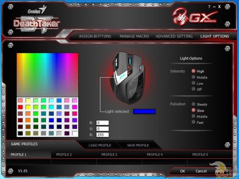
Task: Confirm with the OK button
Action: (x=183, y=171)
